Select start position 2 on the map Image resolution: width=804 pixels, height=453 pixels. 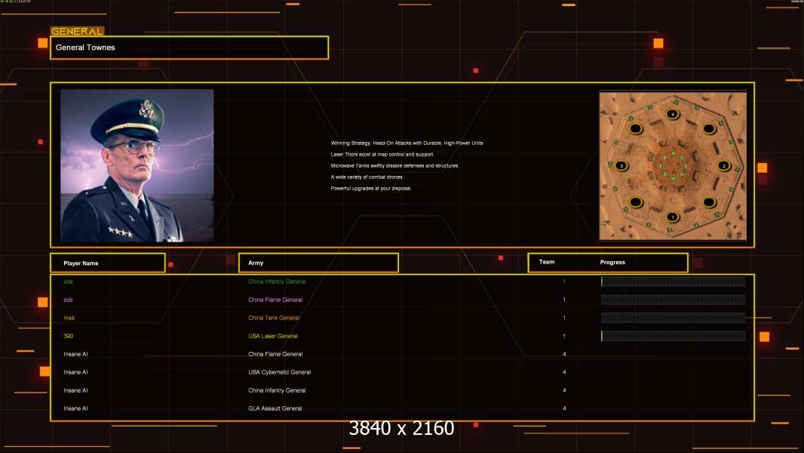[723, 165]
